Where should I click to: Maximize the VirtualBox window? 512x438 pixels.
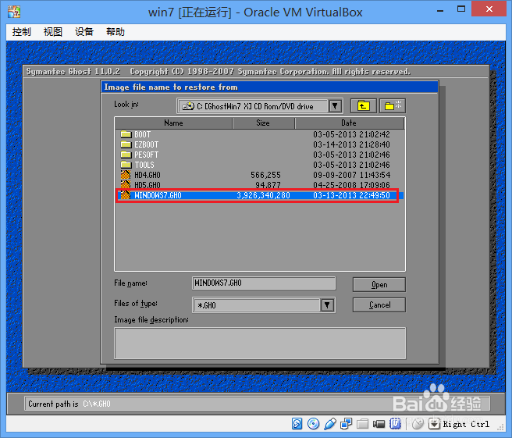coord(461,9)
